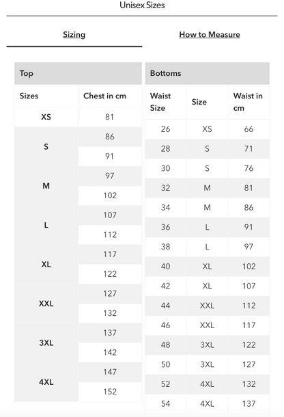
Task: Click the 3XL size cell in Top table
Action: 46,342
